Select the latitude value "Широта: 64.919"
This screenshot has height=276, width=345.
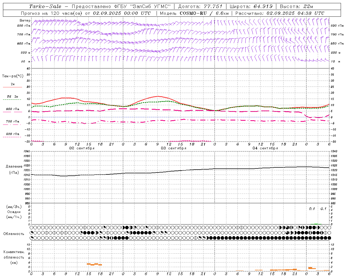pos(251,6)
